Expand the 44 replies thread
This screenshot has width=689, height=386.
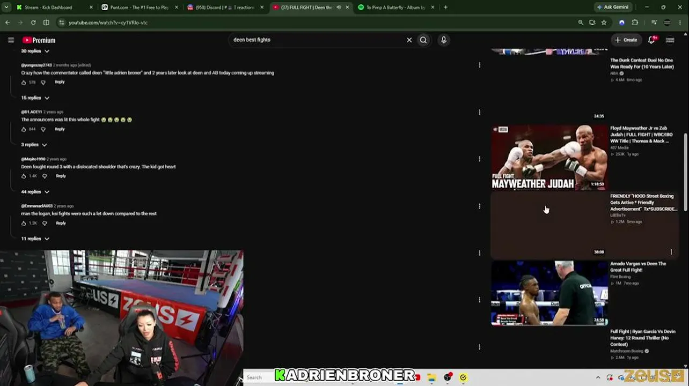pos(35,192)
